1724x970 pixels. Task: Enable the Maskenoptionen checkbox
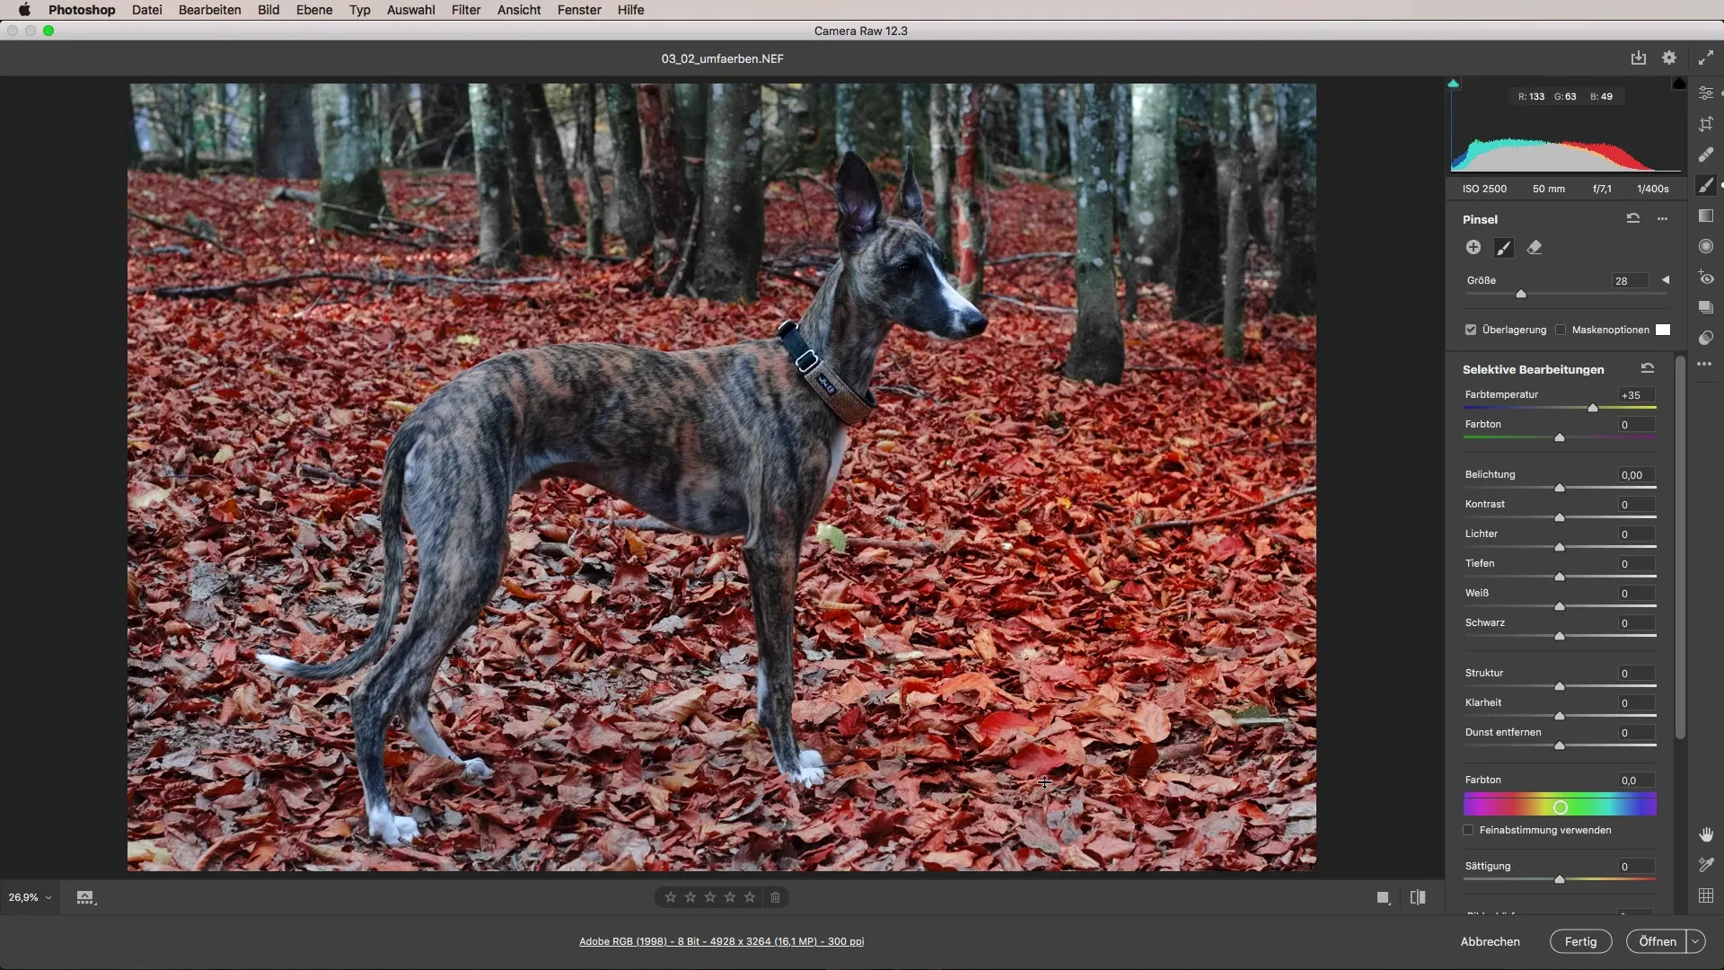(x=1561, y=330)
